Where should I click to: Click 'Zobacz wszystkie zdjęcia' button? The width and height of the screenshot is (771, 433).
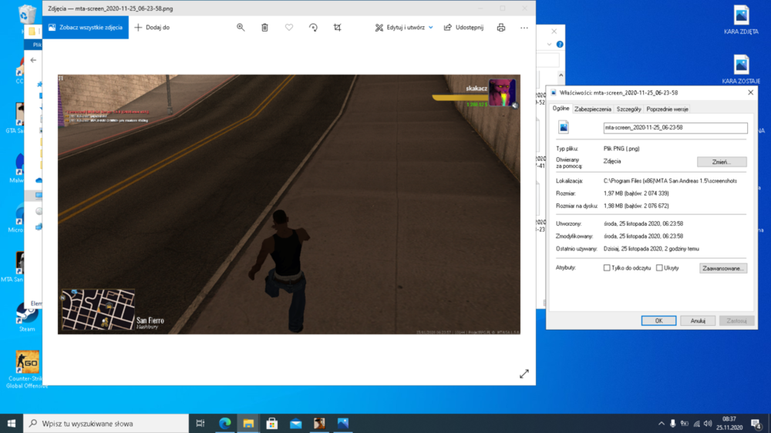tap(86, 28)
